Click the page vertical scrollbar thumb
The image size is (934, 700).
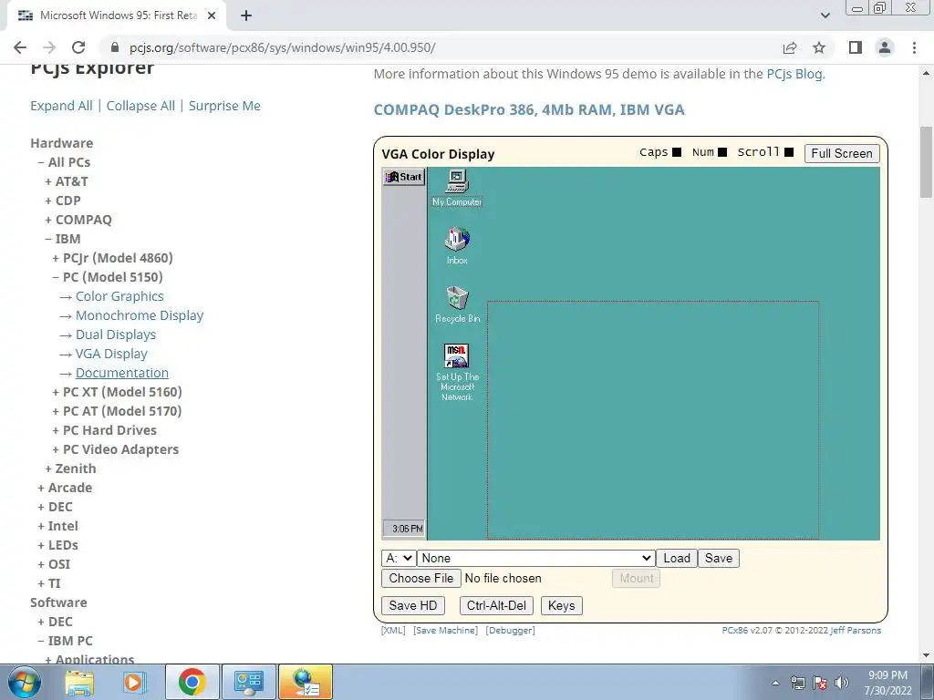926,162
